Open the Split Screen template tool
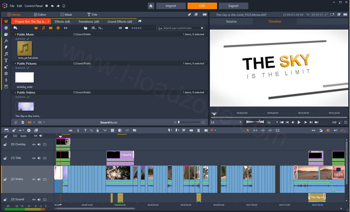The height and width of the screenshot is (212, 350). [x=112, y=130]
